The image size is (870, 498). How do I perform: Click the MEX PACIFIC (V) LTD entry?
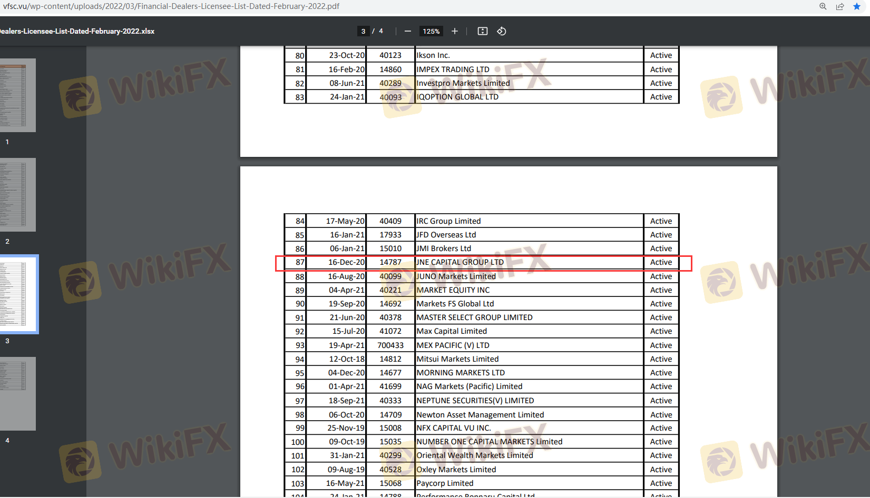point(453,345)
